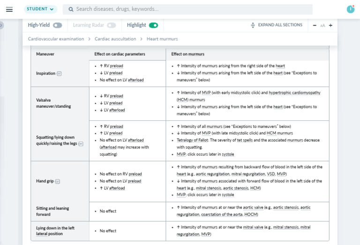This screenshot has height=245, width=360.
Task: Click the search magnifier icon
Action: pos(70,9)
